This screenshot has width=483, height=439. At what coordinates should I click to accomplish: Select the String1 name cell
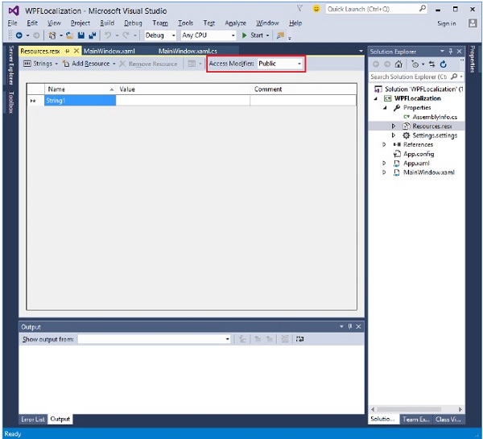click(x=80, y=101)
